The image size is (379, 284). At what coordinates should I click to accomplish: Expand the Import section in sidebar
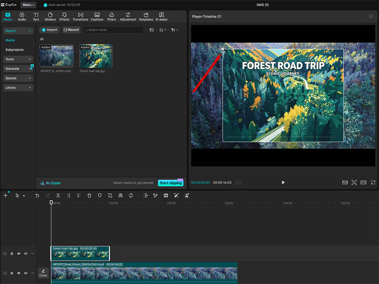(18, 31)
